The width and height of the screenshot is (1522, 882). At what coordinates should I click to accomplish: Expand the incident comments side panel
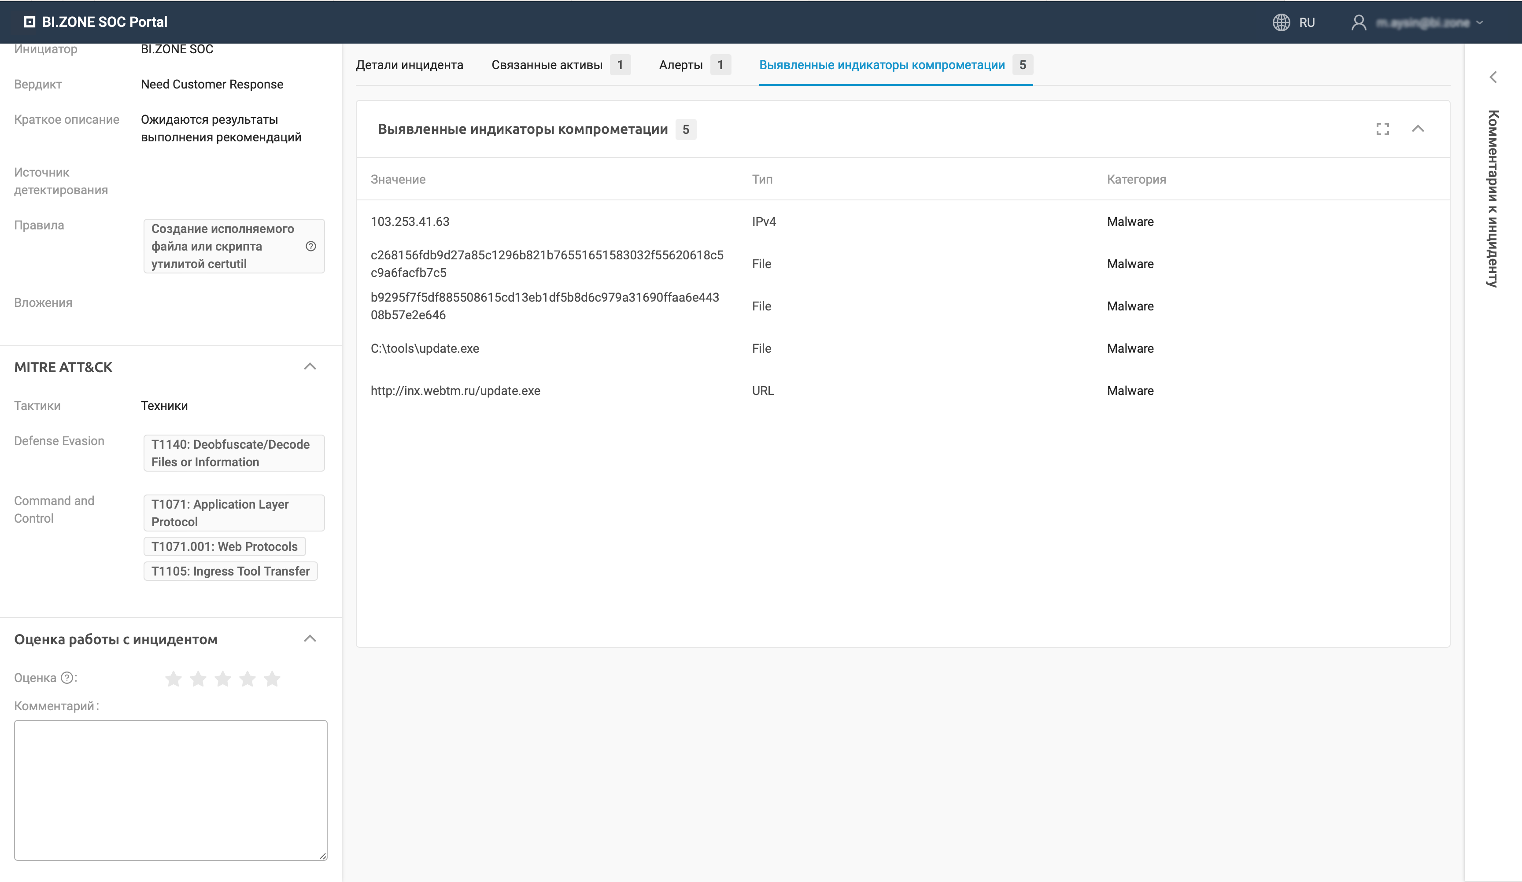(1493, 77)
